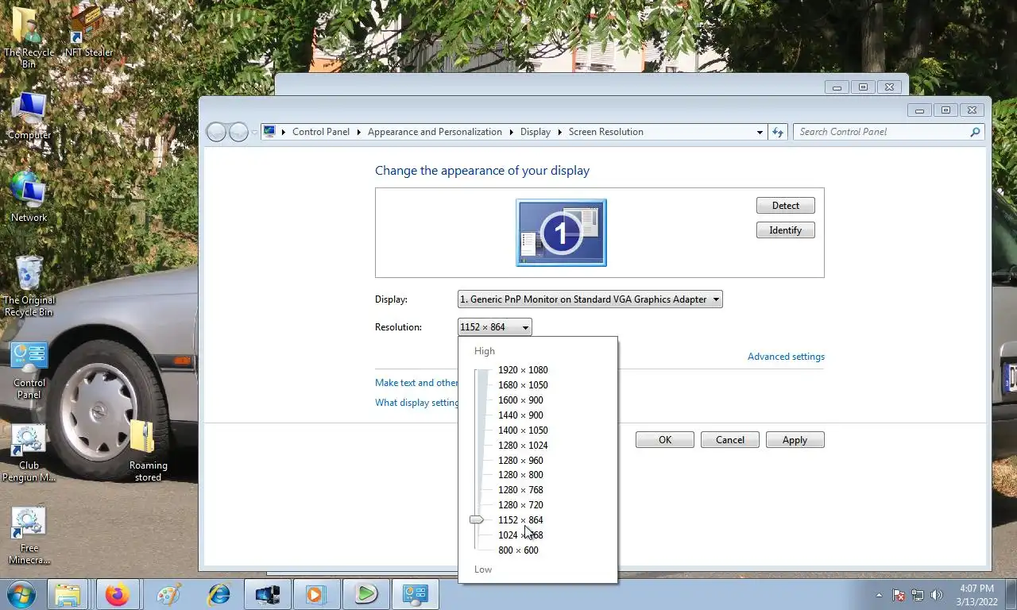Click the Forward navigation arrow button
Viewport: 1017px width, 610px height.
[x=238, y=132]
